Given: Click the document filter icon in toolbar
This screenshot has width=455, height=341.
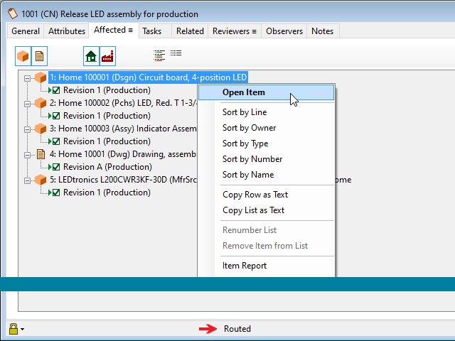Looking at the screenshot, I should 40,56.
